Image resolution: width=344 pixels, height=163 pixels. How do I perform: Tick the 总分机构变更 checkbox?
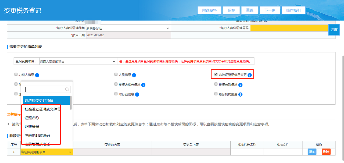click(x=216, y=94)
